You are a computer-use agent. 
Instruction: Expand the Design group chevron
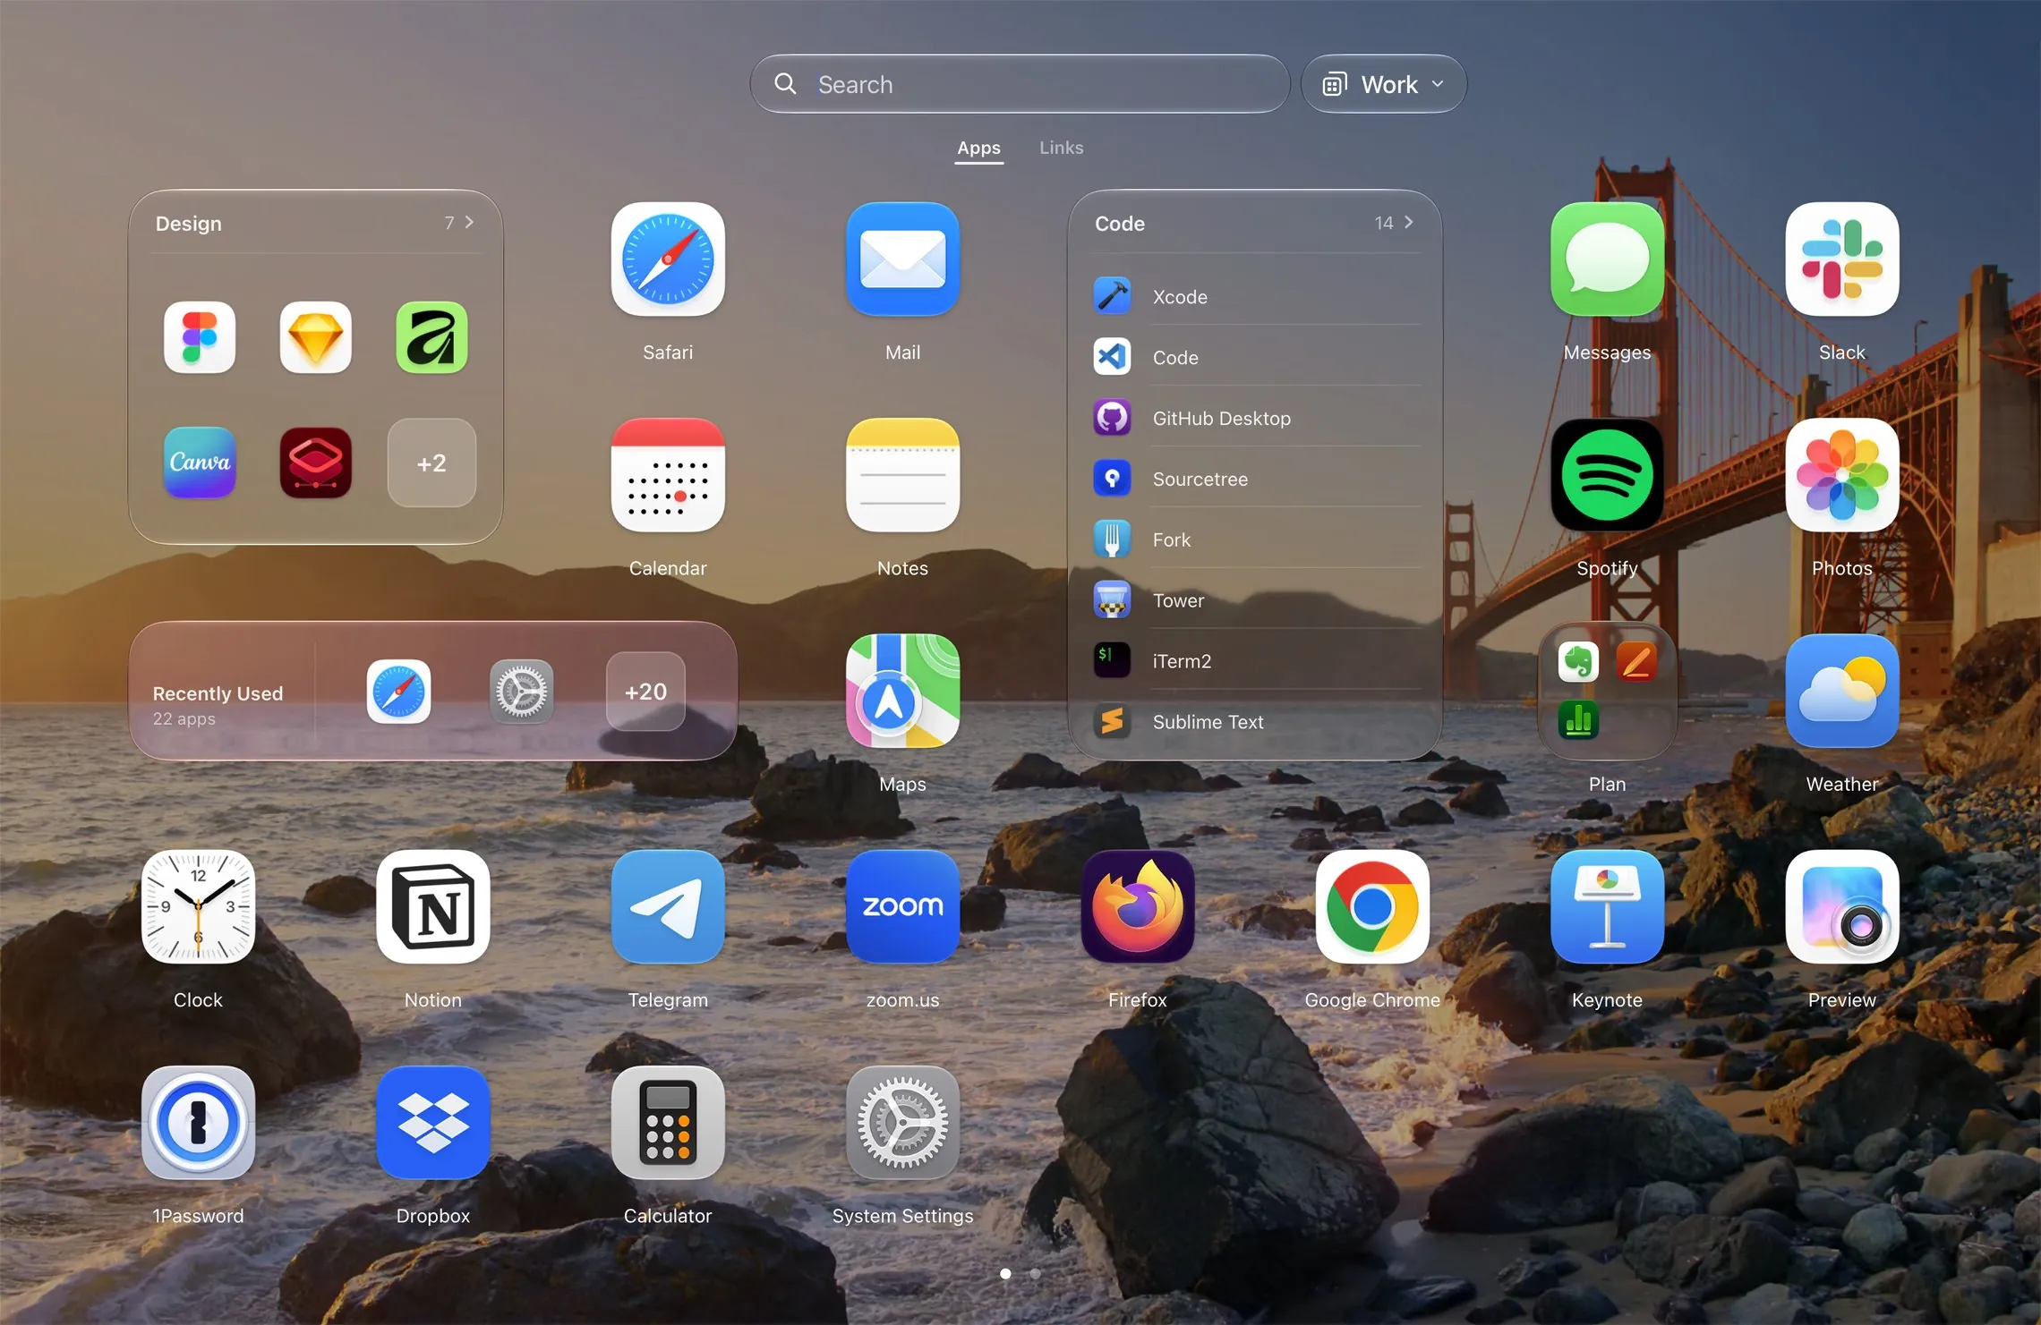(469, 222)
